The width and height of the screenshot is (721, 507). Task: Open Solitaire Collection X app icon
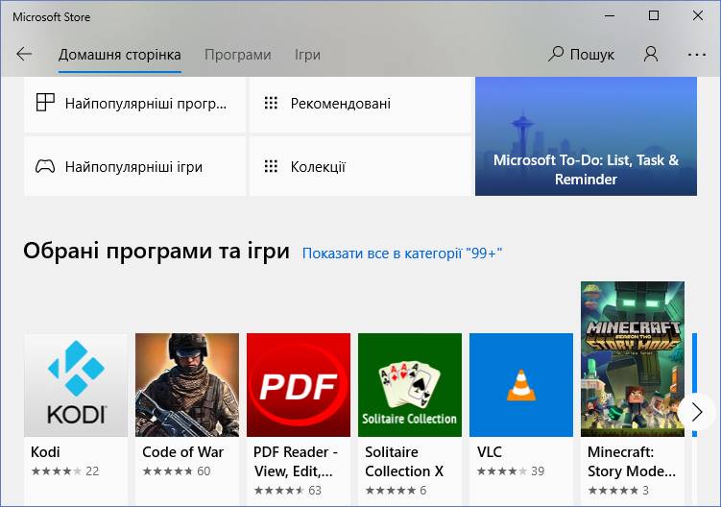click(x=410, y=385)
